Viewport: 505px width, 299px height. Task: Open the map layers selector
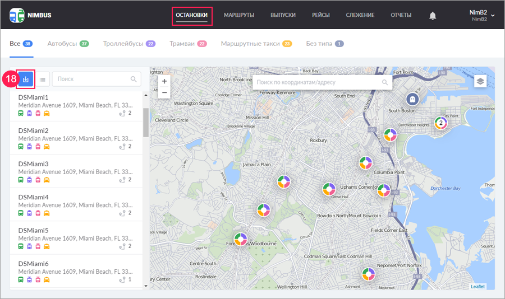tap(480, 82)
